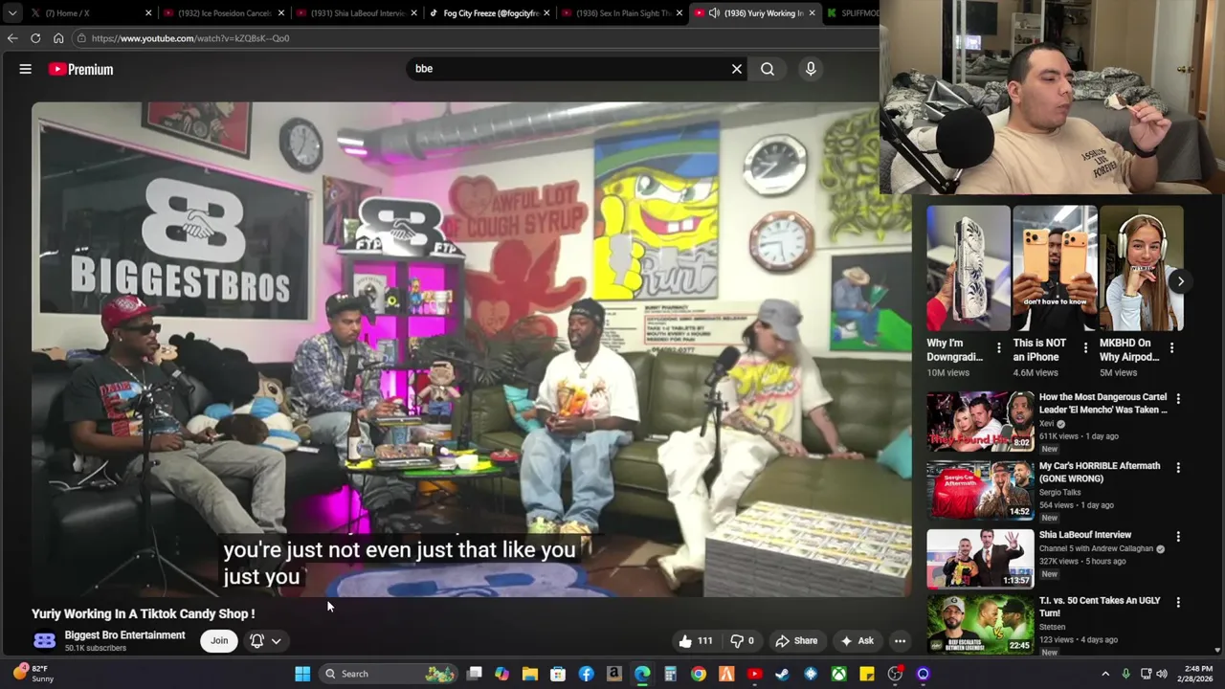The height and width of the screenshot is (689, 1225).
Task: Open options for Shia LaBeouf Interview video
Action: tap(1178, 537)
